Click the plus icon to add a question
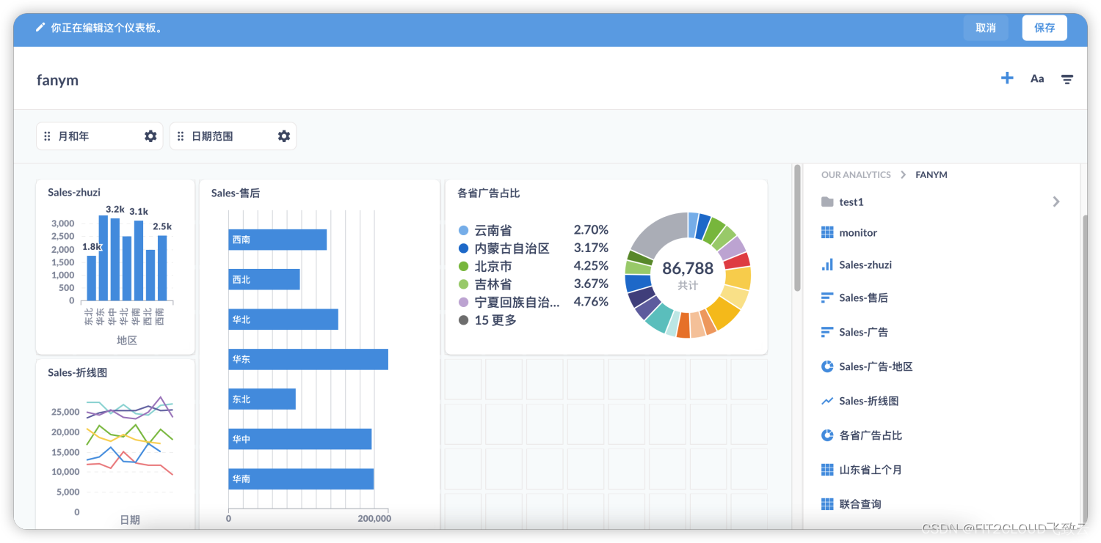1101x543 pixels. click(1007, 78)
